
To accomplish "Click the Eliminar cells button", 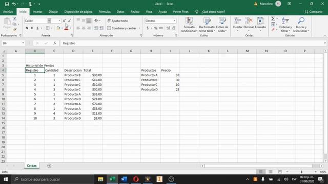I will 249,25.
